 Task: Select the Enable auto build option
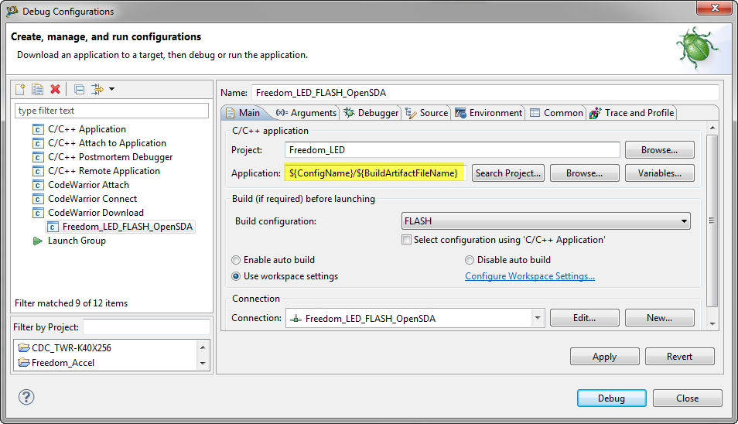coord(237,260)
